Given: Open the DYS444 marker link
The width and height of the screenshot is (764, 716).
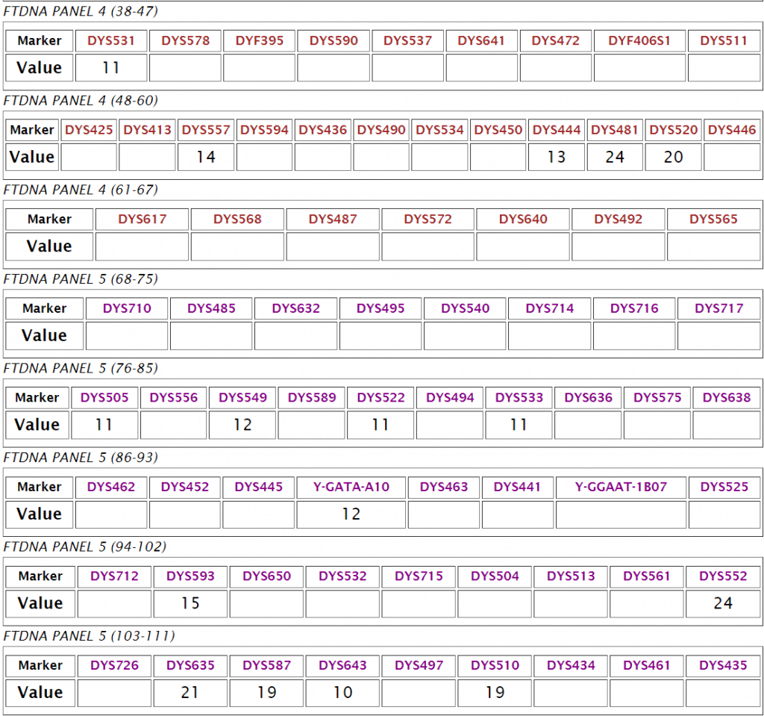Looking at the screenshot, I should click(557, 130).
